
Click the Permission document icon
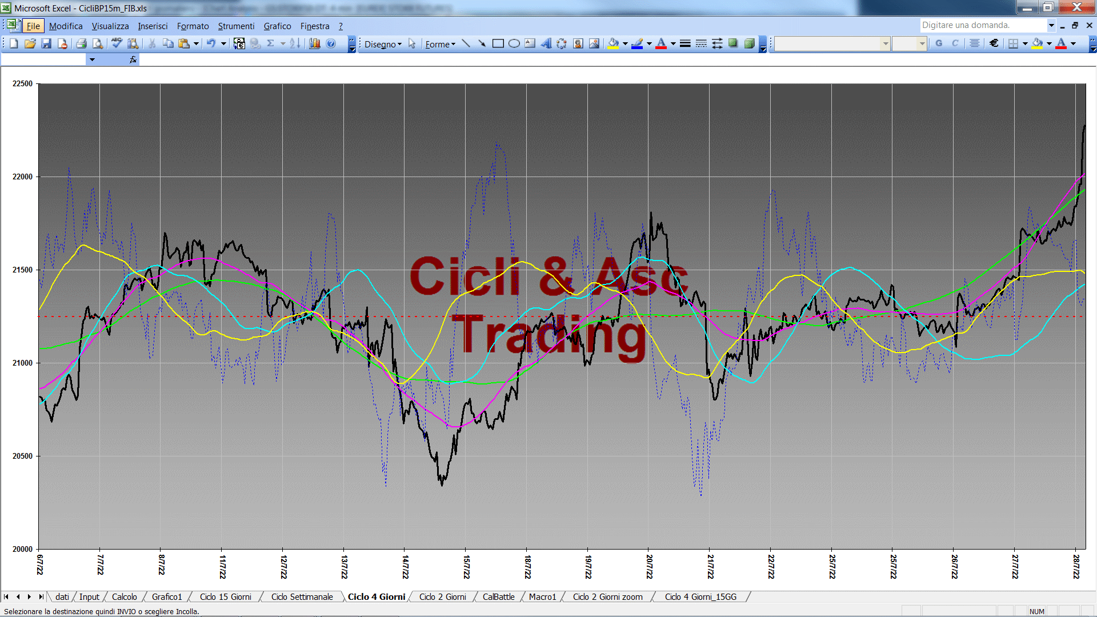62,44
